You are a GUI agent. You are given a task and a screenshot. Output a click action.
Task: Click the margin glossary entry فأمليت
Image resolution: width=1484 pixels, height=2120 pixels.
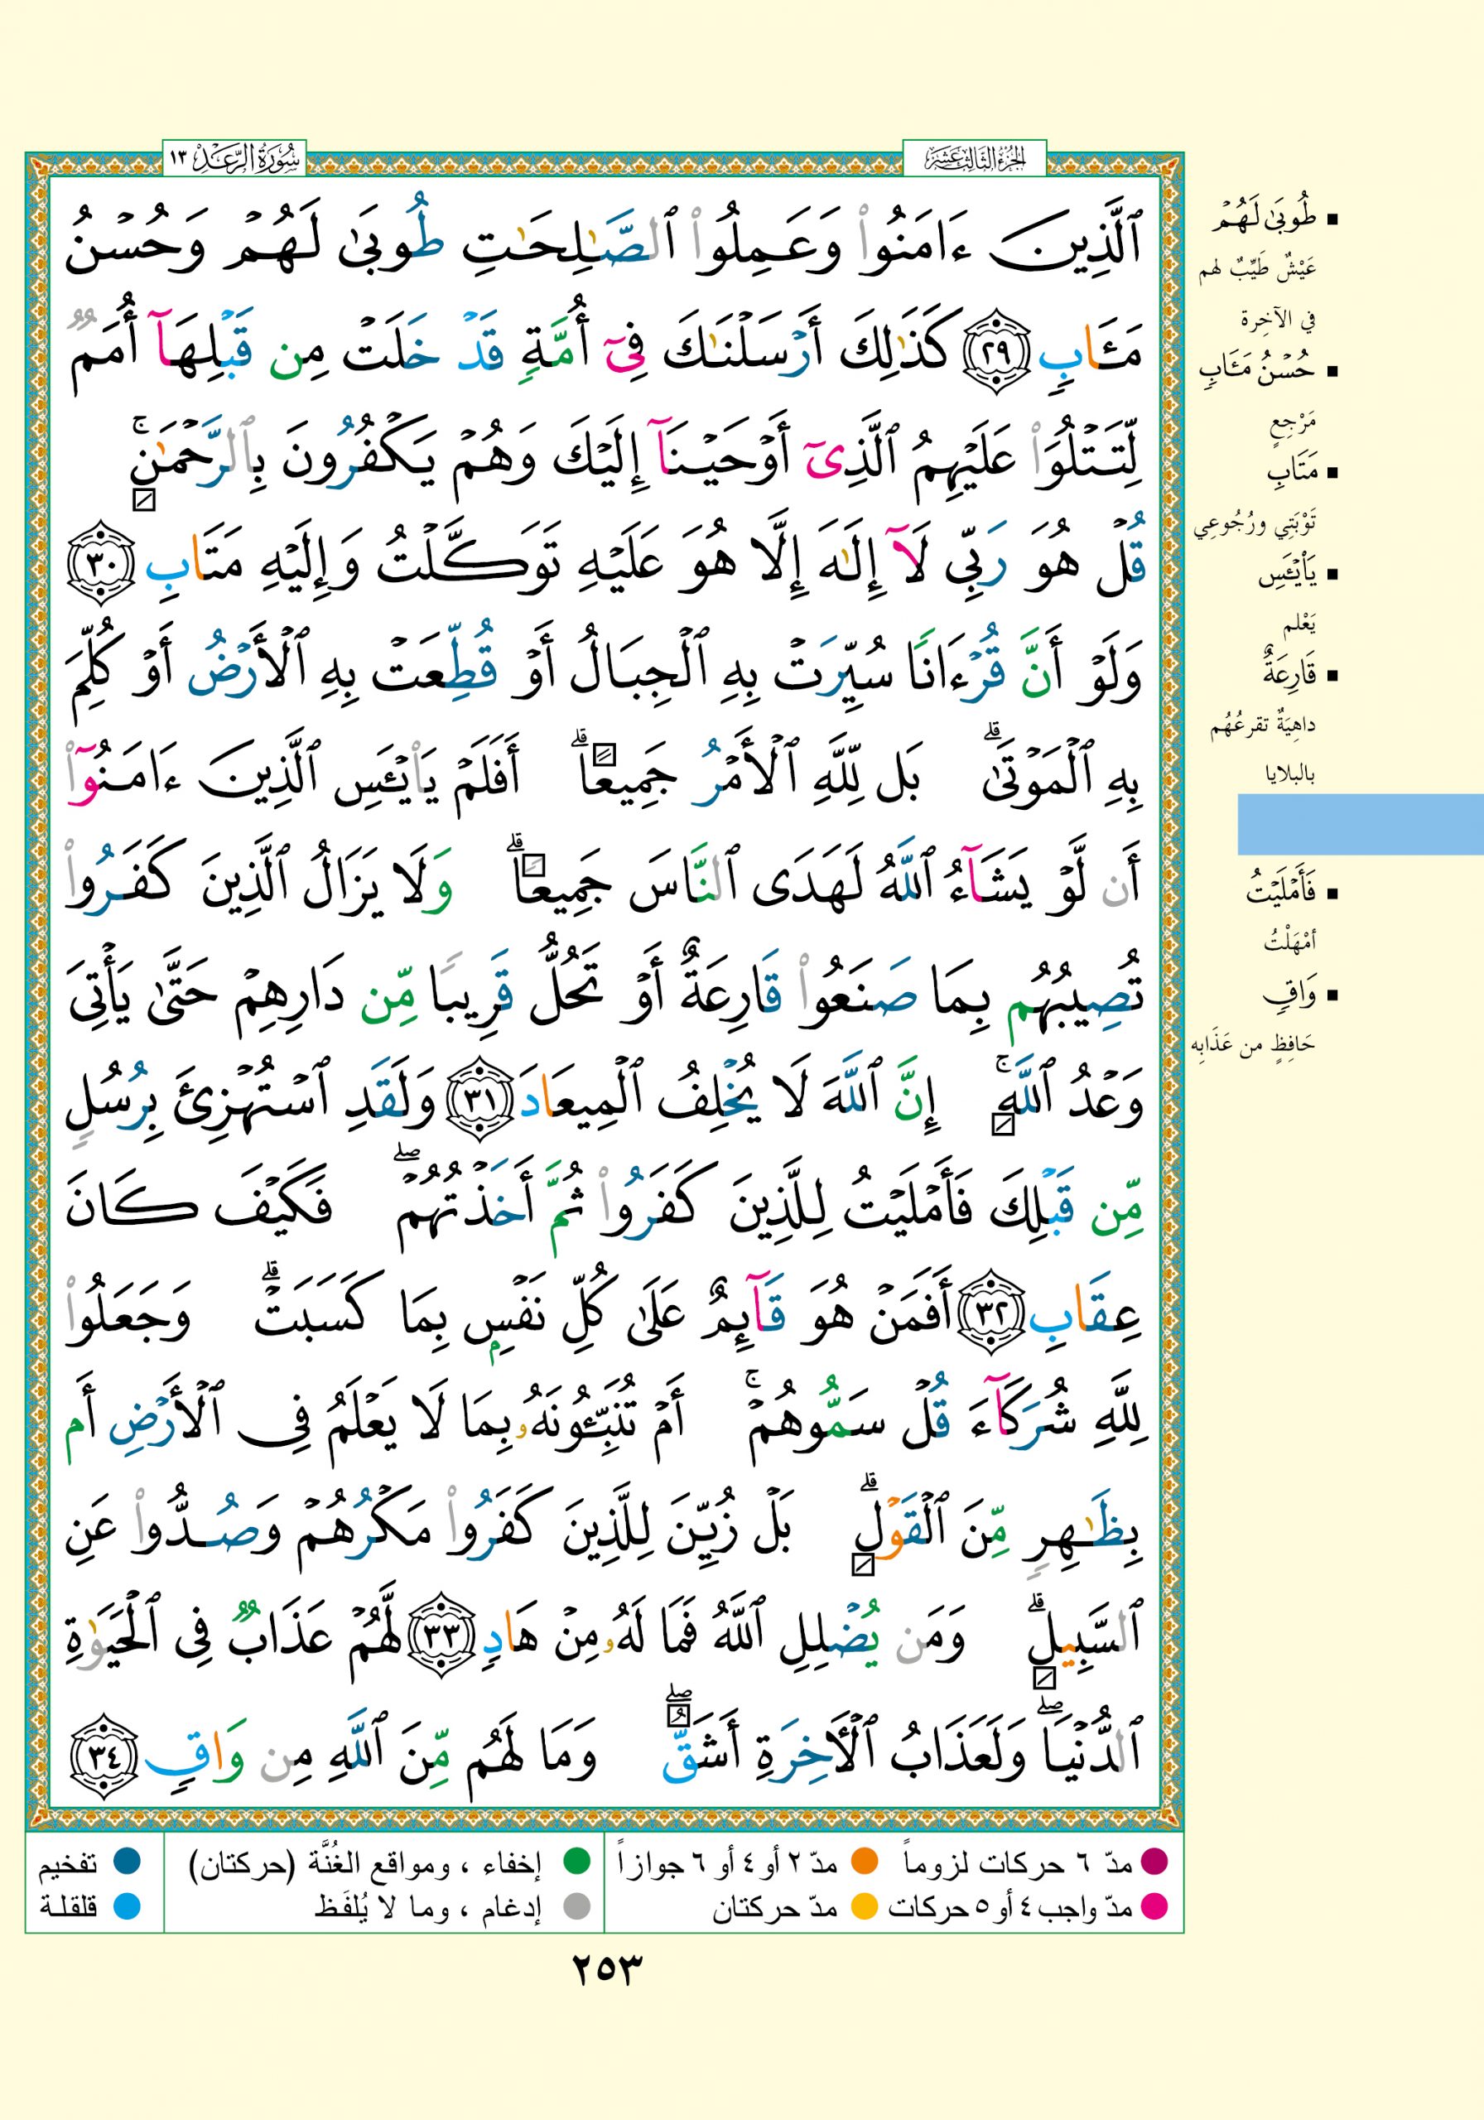(1280, 893)
